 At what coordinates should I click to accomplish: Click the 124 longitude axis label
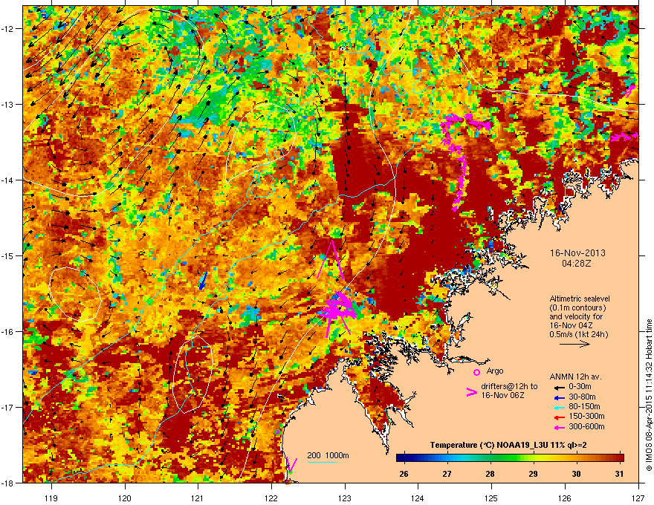click(418, 498)
